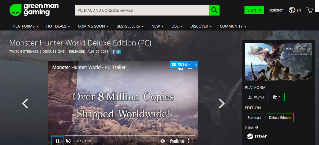Select the PS4 platform option
Screen dimensions: 319x145
(256, 97)
